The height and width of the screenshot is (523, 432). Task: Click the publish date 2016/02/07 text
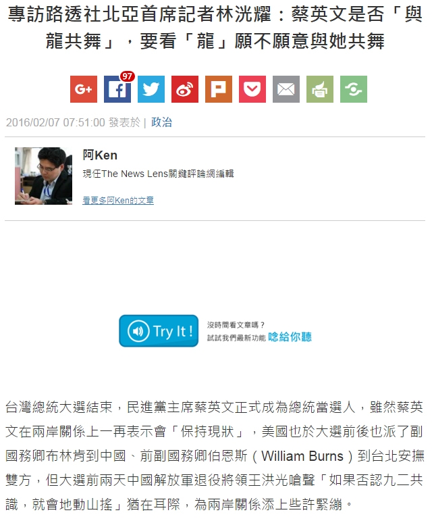55,122
